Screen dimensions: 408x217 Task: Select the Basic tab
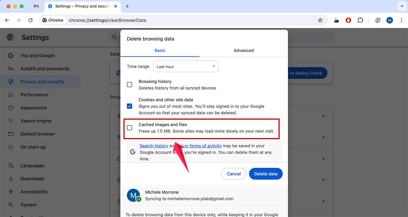point(160,50)
